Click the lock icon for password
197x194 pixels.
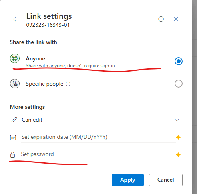[x=12, y=155]
